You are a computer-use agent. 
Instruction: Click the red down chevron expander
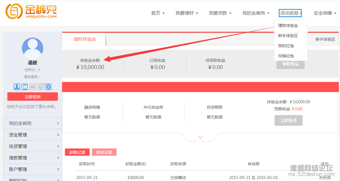click(200, 137)
